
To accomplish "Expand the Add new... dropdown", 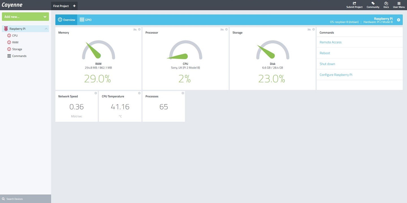I will click(x=25, y=17).
